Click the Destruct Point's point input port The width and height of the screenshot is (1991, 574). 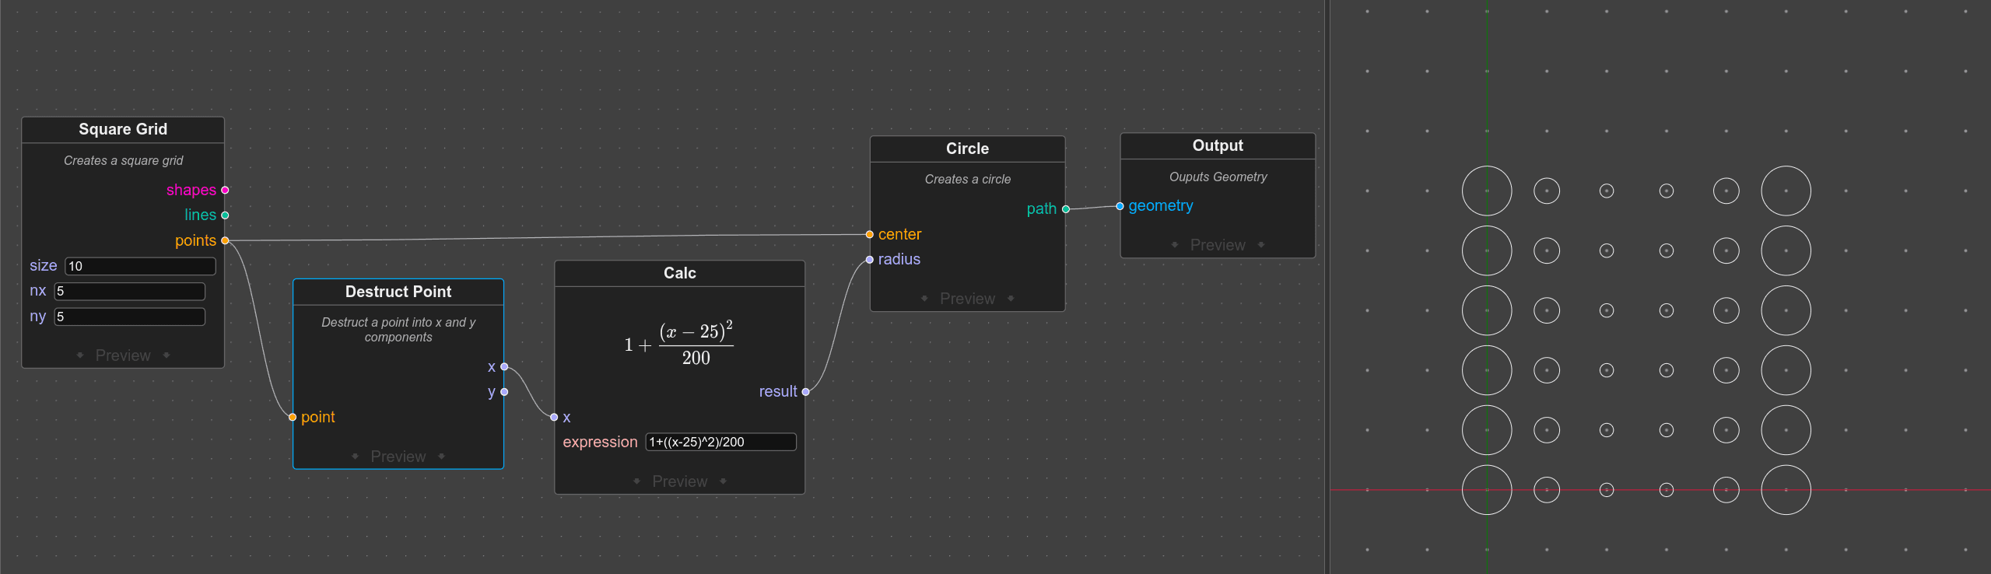point(293,418)
